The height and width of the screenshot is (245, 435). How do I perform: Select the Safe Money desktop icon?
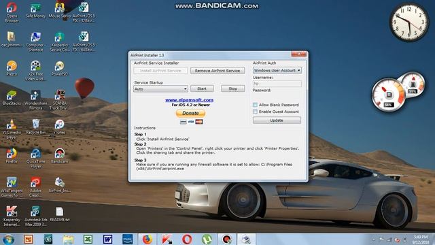point(35,11)
